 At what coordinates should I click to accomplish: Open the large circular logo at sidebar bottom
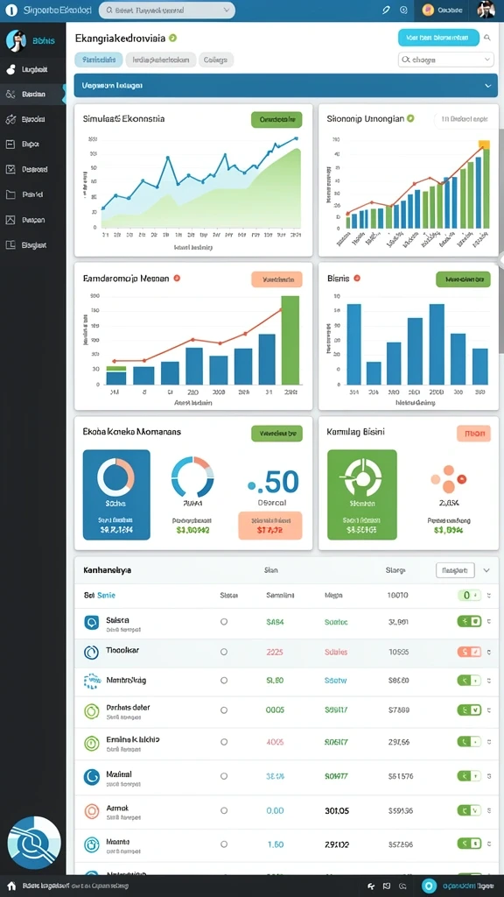[x=34, y=844]
